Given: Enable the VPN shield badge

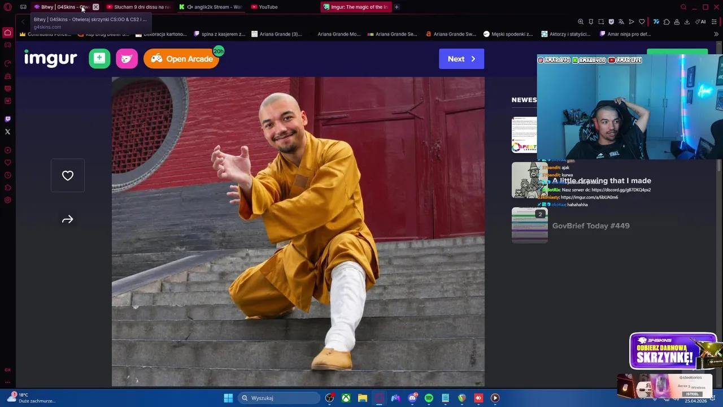Looking at the screenshot, I should [611, 21].
